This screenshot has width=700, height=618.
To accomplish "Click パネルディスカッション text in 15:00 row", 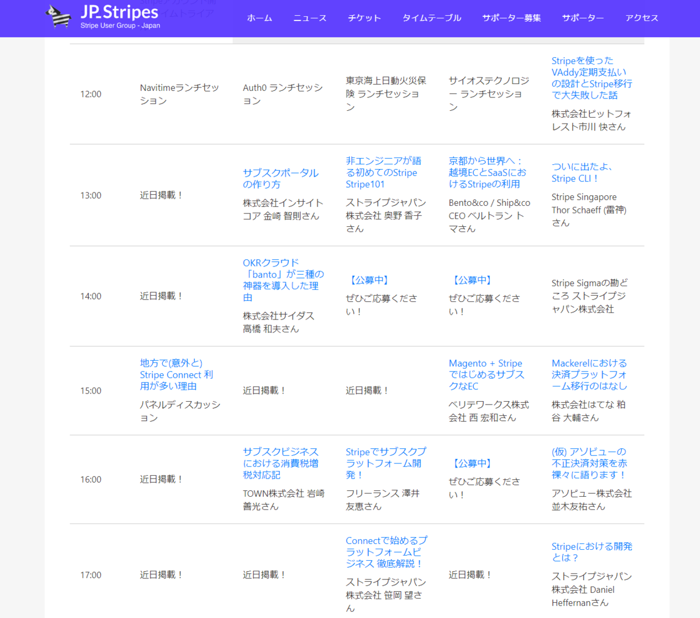I will point(180,411).
